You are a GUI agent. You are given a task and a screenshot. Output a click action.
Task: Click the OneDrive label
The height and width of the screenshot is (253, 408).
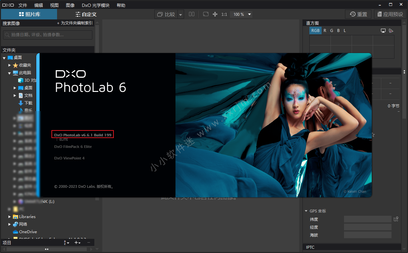click(x=28, y=232)
